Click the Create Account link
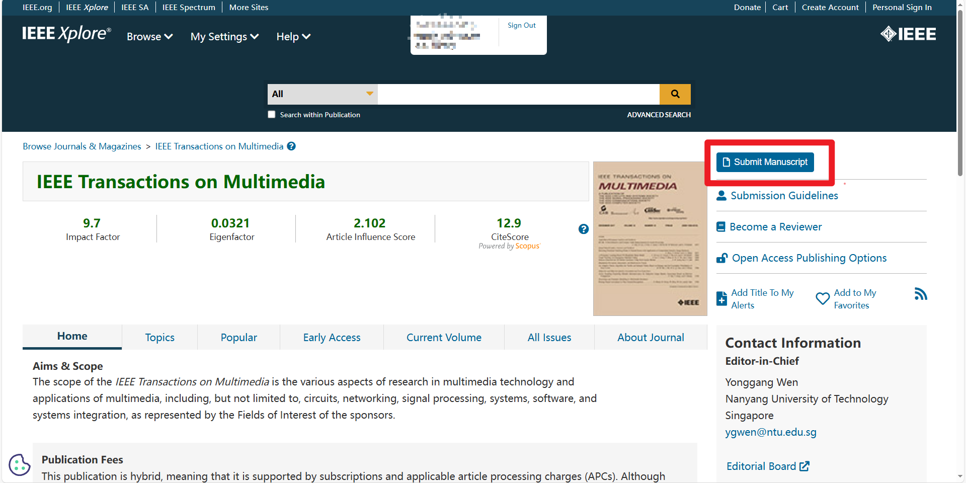Image resolution: width=966 pixels, height=483 pixels. (x=830, y=8)
